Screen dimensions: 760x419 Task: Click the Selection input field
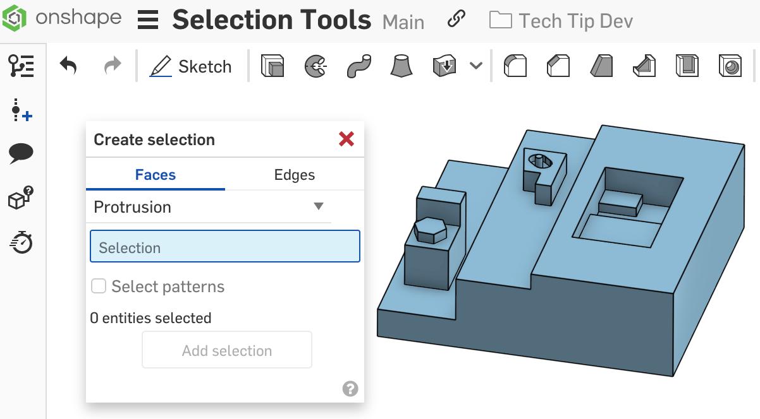pyautogui.click(x=224, y=246)
